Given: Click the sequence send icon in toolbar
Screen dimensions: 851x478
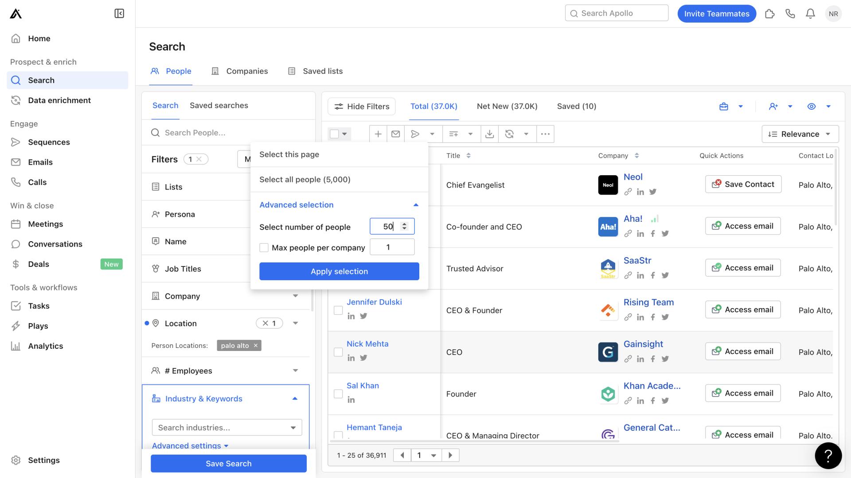Looking at the screenshot, I should tap(415, 134).
